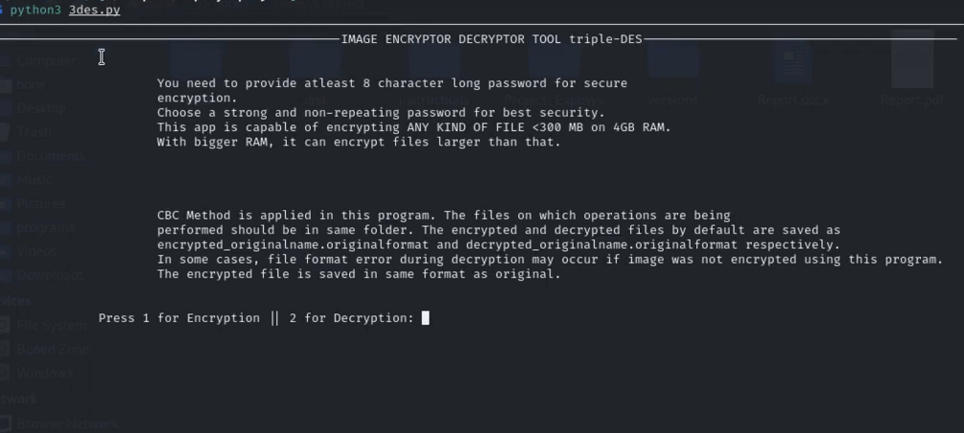Click the 3des.py filename in command line
The image size is (964, 433).
pyautogui.click(x=95, y=11)
